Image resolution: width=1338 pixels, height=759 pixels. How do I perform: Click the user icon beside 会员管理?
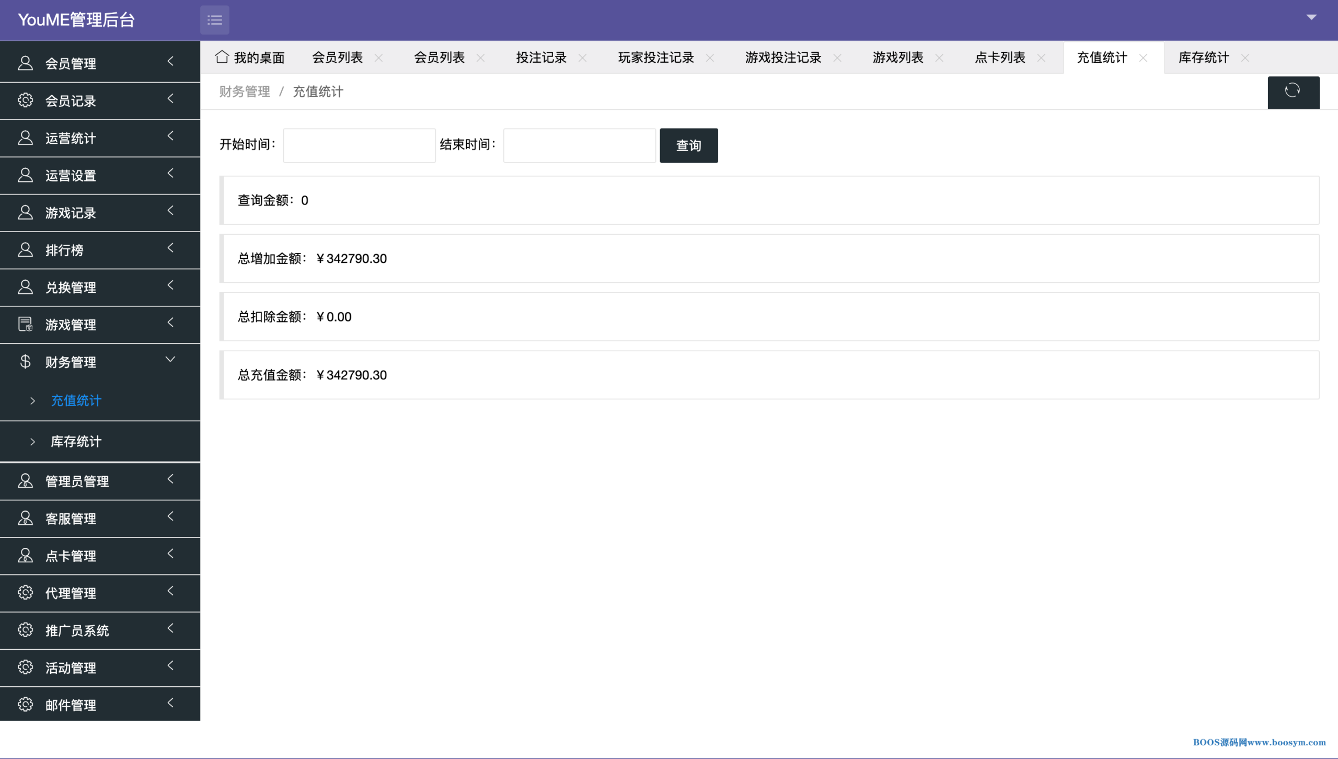(x=25, y=63)
